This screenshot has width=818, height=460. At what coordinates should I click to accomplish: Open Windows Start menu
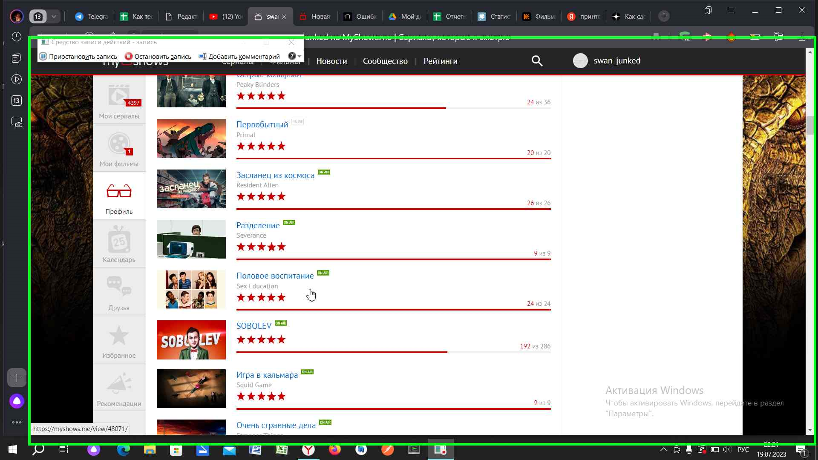coord(13,449)
